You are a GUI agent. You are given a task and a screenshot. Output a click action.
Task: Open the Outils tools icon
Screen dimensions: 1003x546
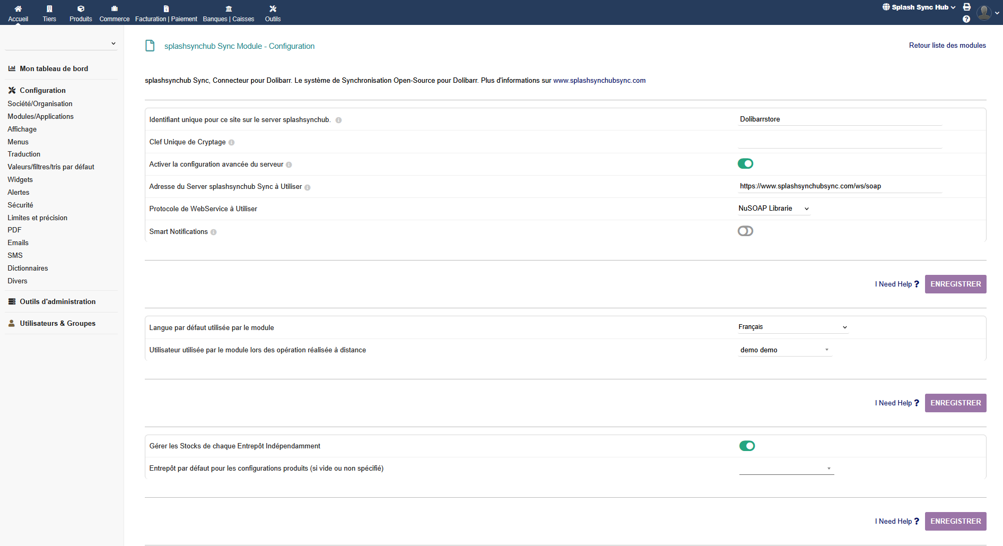tap(273, 8)
